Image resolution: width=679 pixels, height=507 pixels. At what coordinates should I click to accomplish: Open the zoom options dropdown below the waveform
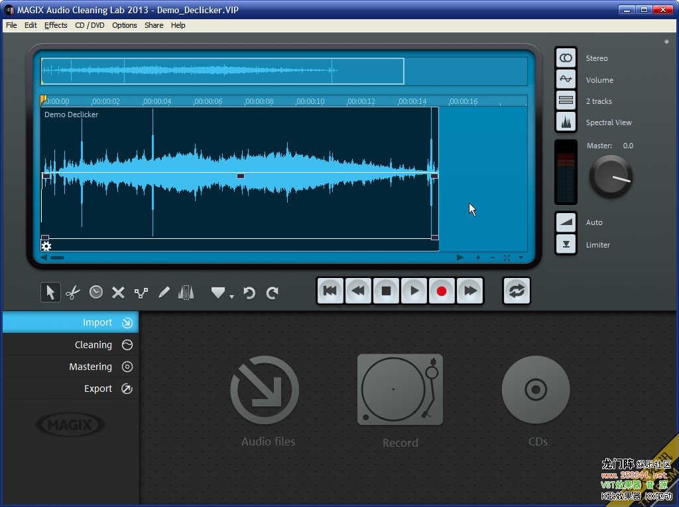click(521, 257)
